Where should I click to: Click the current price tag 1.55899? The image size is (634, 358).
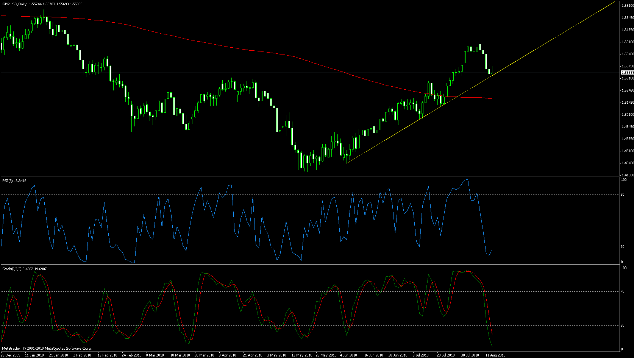point(627,72)
